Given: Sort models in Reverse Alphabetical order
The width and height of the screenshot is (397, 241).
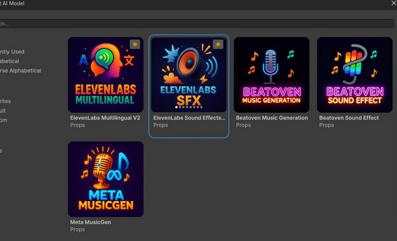Looking at the screenshot, I should pyautogui.click(x=20, y=70).
